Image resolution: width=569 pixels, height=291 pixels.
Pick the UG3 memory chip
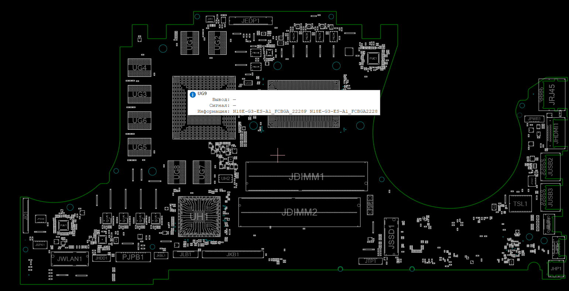139,94
